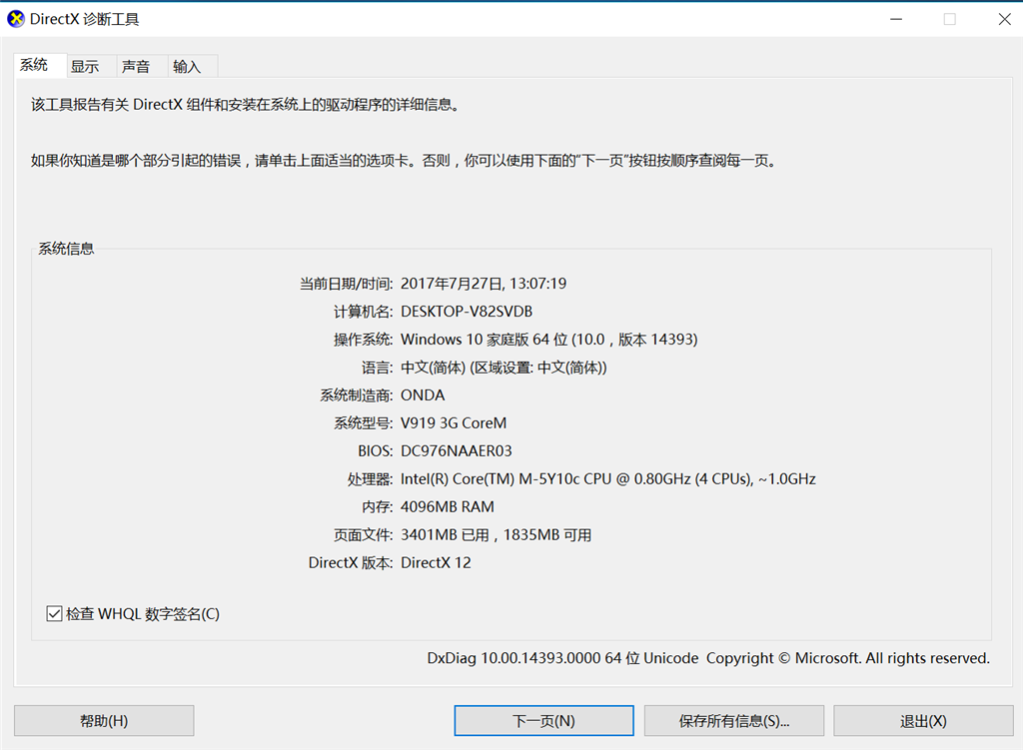The image size is (1023, 750).
Task: Minimize the DirectX diagnostic window
Action: pos(896,19)
